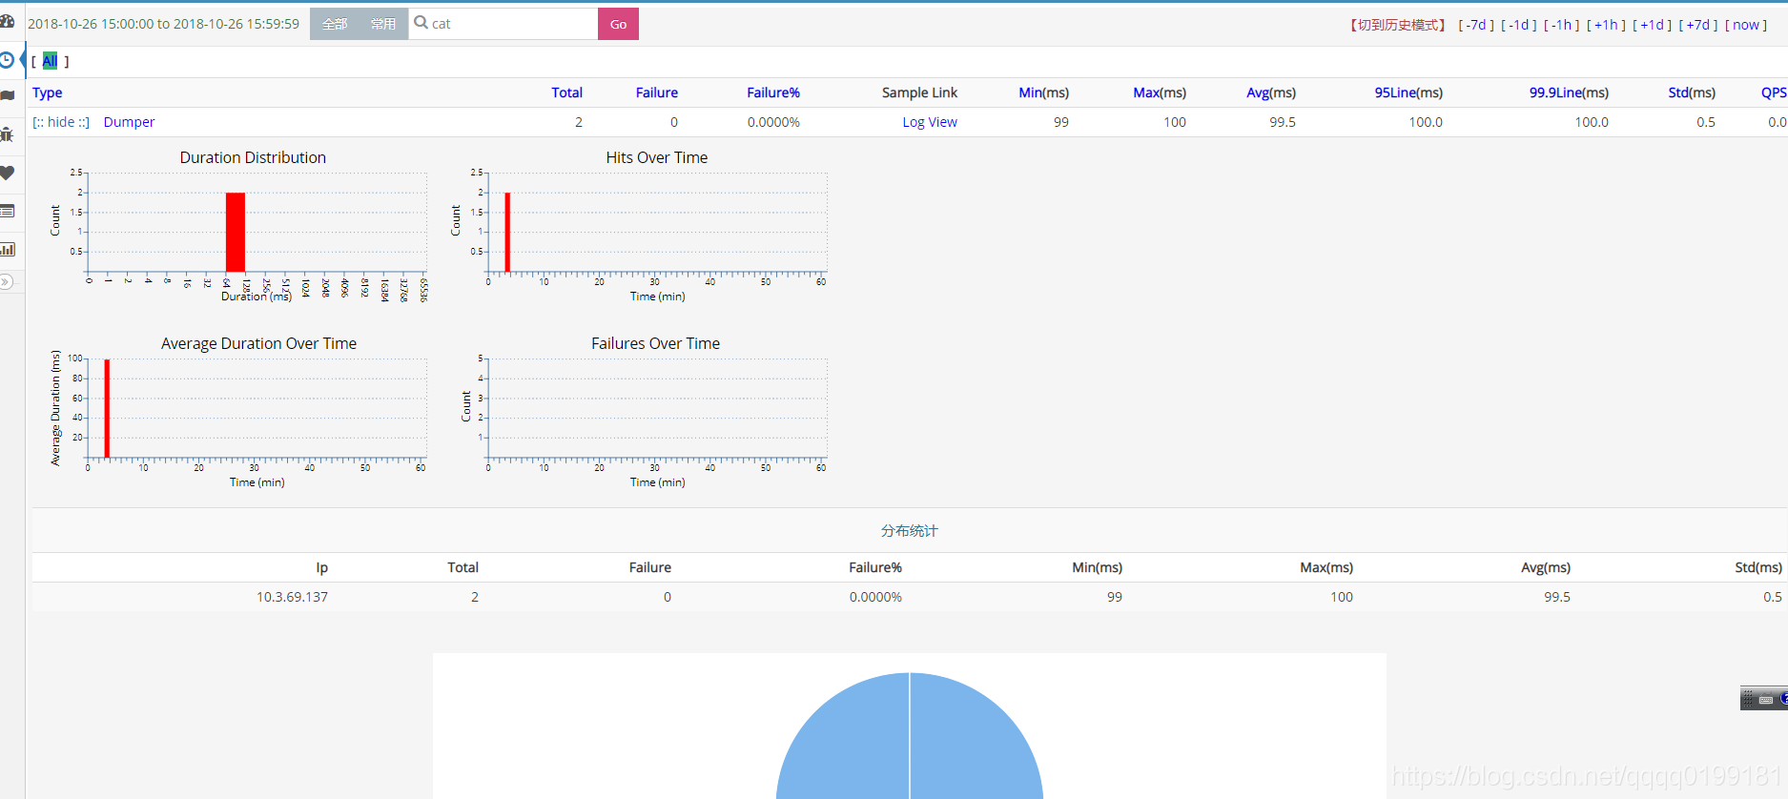Click the Failures Over Time chart title
The width and height of the screenshot is (1788, 799).
(x=655, y=343)
